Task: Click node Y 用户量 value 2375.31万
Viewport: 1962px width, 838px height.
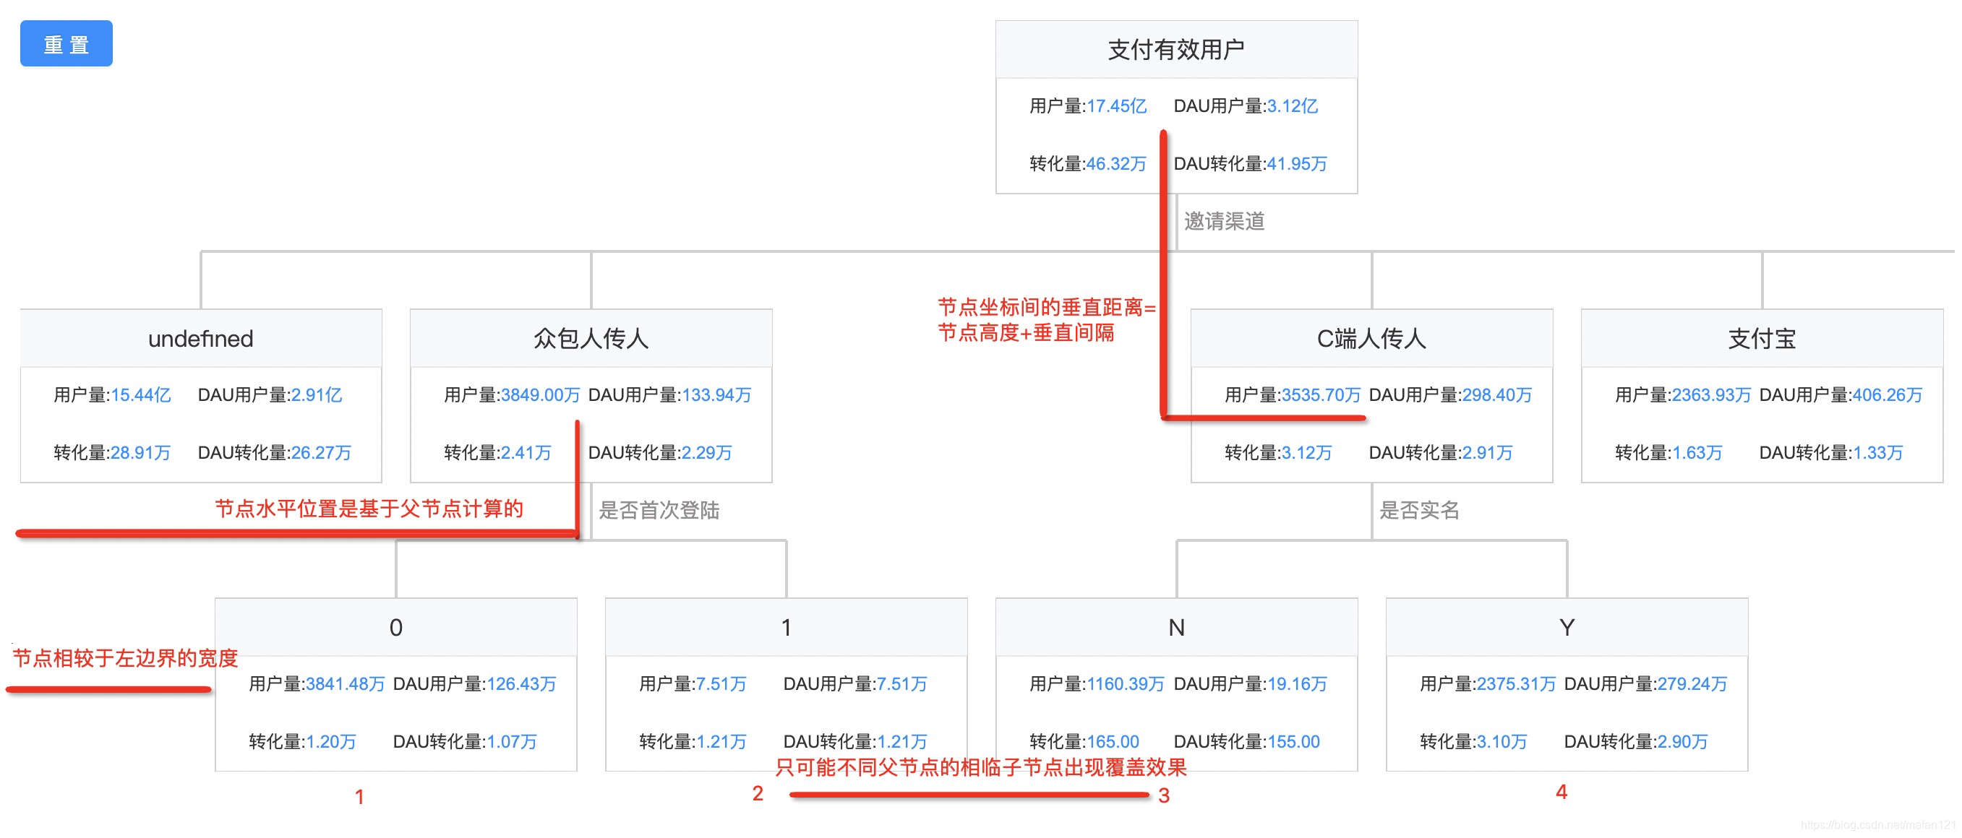Action: click(1517, 684)
